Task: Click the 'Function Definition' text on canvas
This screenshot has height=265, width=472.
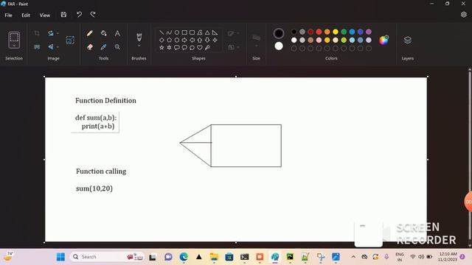Action: click(105, 101)
